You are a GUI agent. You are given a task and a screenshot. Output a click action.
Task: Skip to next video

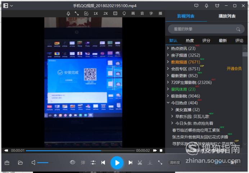click(x=130, y=163)
